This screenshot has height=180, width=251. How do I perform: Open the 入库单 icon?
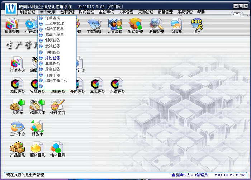[x=18, y=107]
